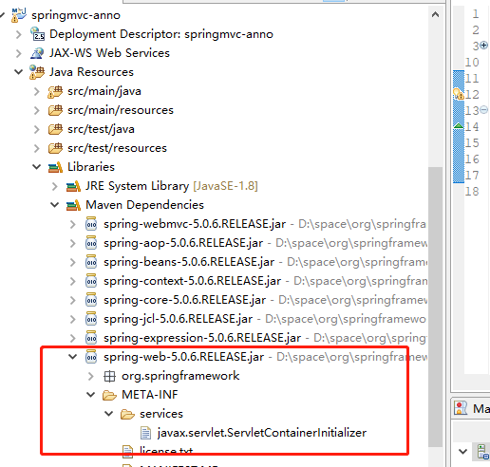Select the src/test/resources label
Viewport: 490px width, 467px height.
pyautogui.click(x=117, y=148)
